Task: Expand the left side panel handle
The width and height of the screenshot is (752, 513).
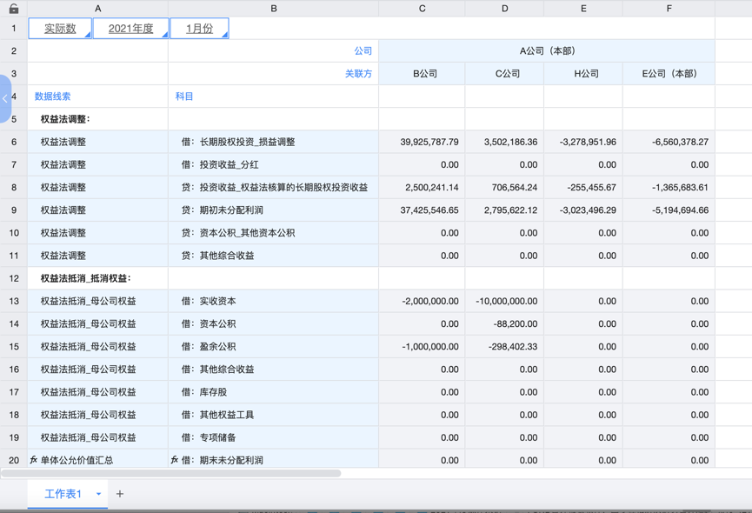Action: tap(5, 99)
